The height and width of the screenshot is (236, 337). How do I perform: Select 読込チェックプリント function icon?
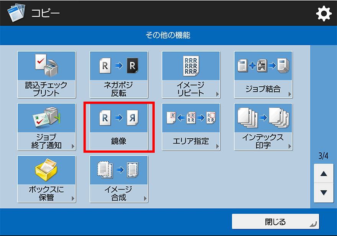(46, 74)
